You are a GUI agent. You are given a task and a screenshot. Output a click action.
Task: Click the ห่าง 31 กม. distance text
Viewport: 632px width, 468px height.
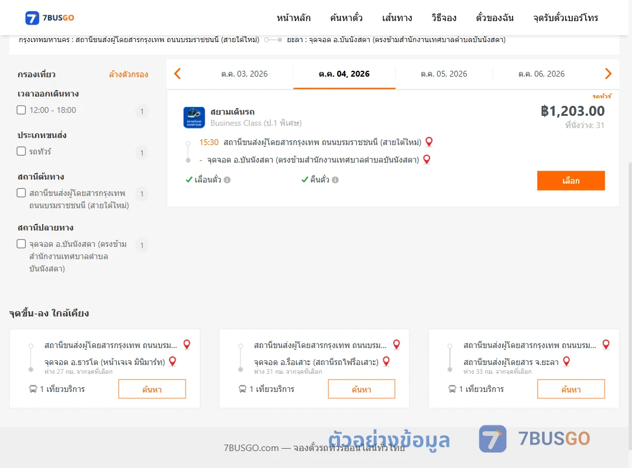point(288,371)
